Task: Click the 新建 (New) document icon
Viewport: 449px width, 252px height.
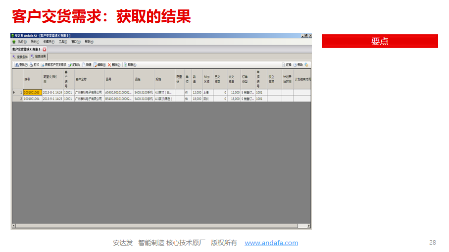Action: coord(84,65)
